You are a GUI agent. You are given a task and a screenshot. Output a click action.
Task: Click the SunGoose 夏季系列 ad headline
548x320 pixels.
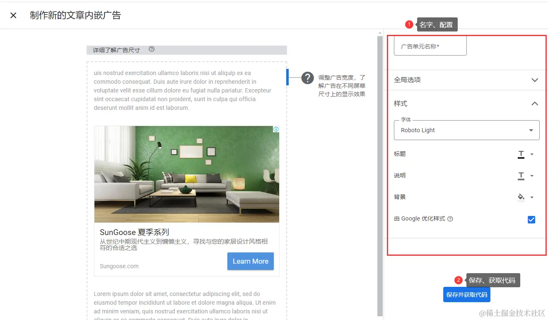pyautogui.click(x=134, y=232)
